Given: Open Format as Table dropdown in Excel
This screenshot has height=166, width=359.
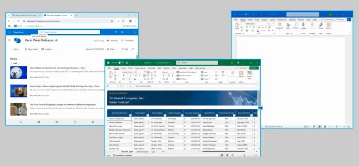Looking at the screenshot, I should pyautogui.click(x=184, y=75).
